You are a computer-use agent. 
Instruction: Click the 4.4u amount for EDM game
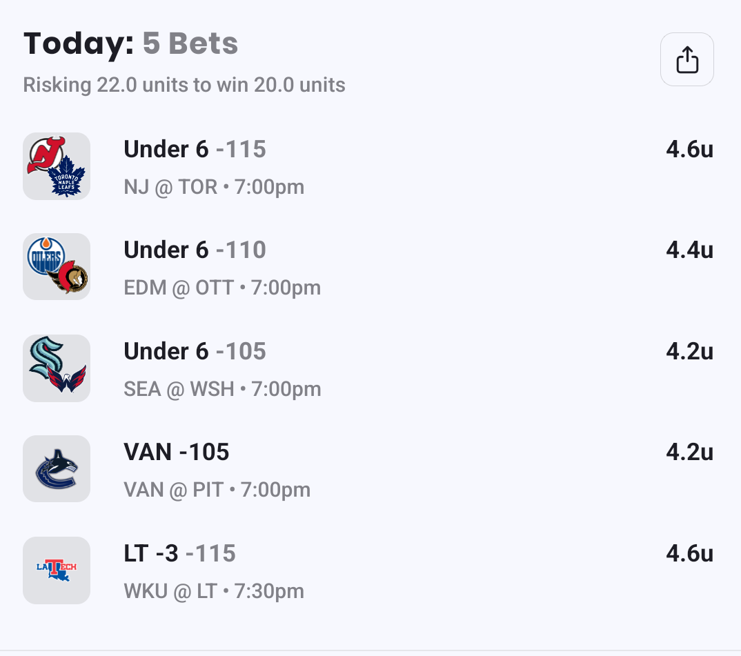coord(689,250)
